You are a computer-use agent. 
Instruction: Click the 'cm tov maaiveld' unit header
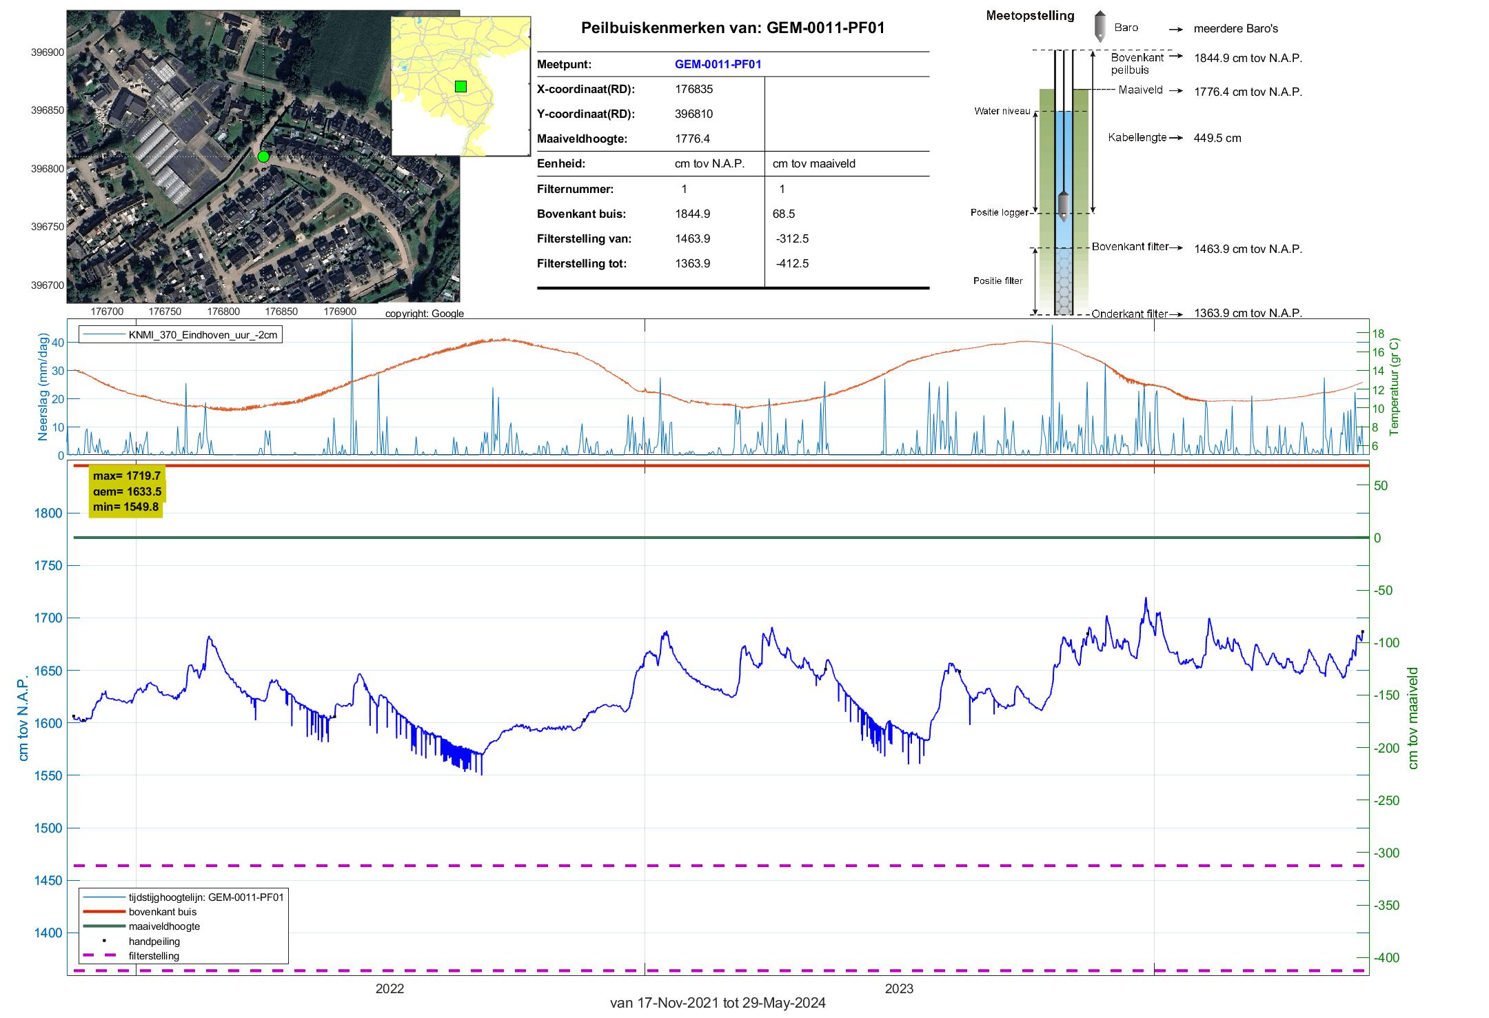[x=813, y=163]
